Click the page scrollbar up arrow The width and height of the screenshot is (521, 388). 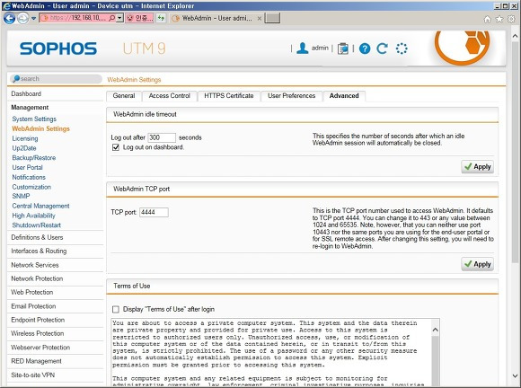pyautogui.click(x=515, y=36)
